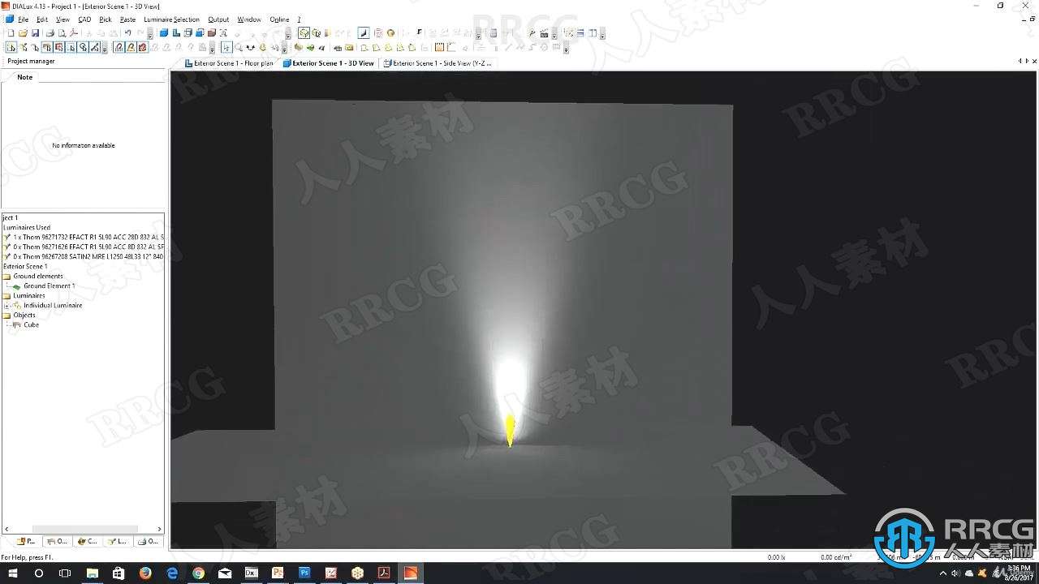
Task: Switch to Exterior Scene 1 Side View tab
Action: (438, 62)
